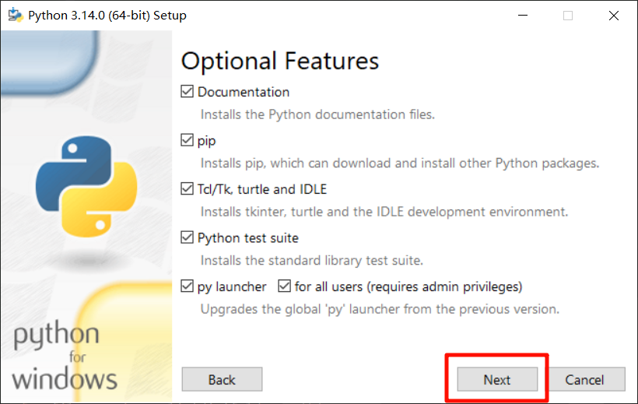Click the Optional Features heading

[x=280, y=61]
